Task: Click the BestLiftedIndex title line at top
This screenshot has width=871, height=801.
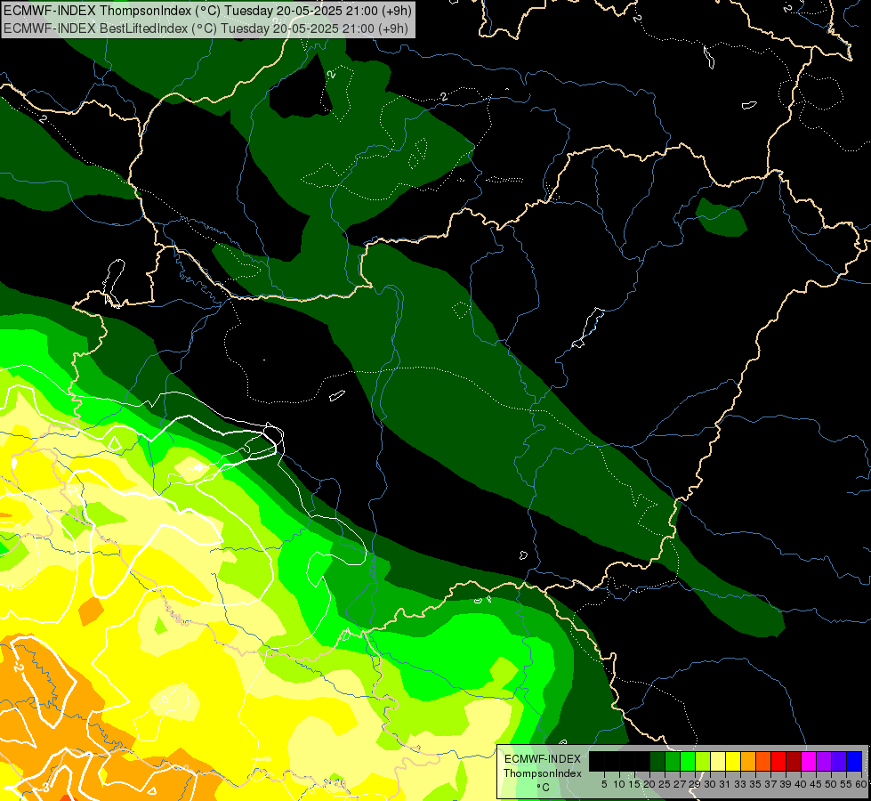Action: 206,28
